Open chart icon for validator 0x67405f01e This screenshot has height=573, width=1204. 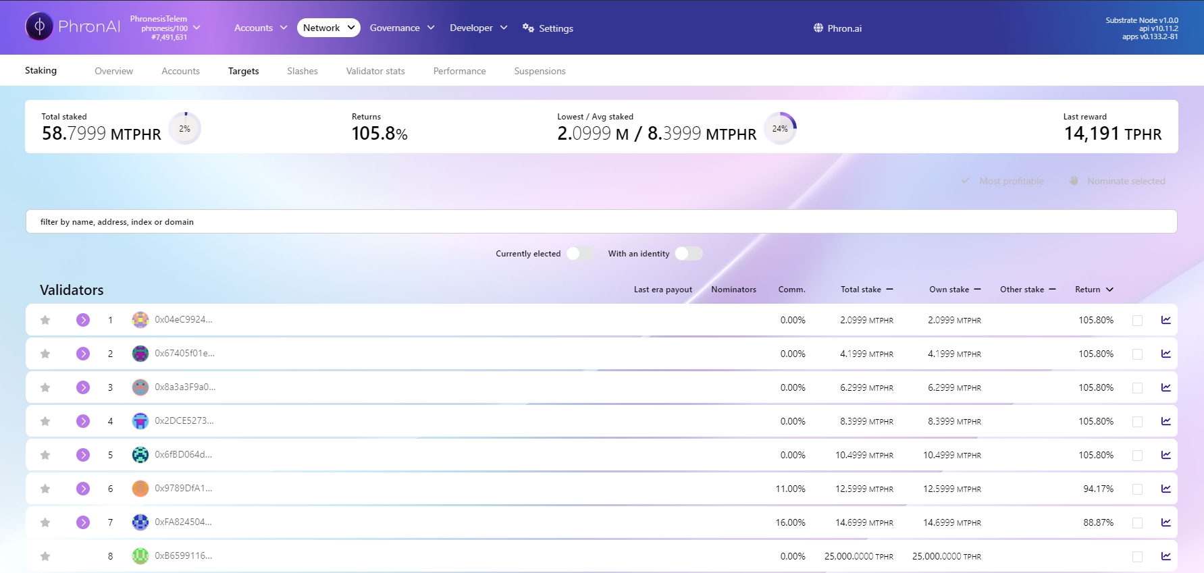(1166, 354)
